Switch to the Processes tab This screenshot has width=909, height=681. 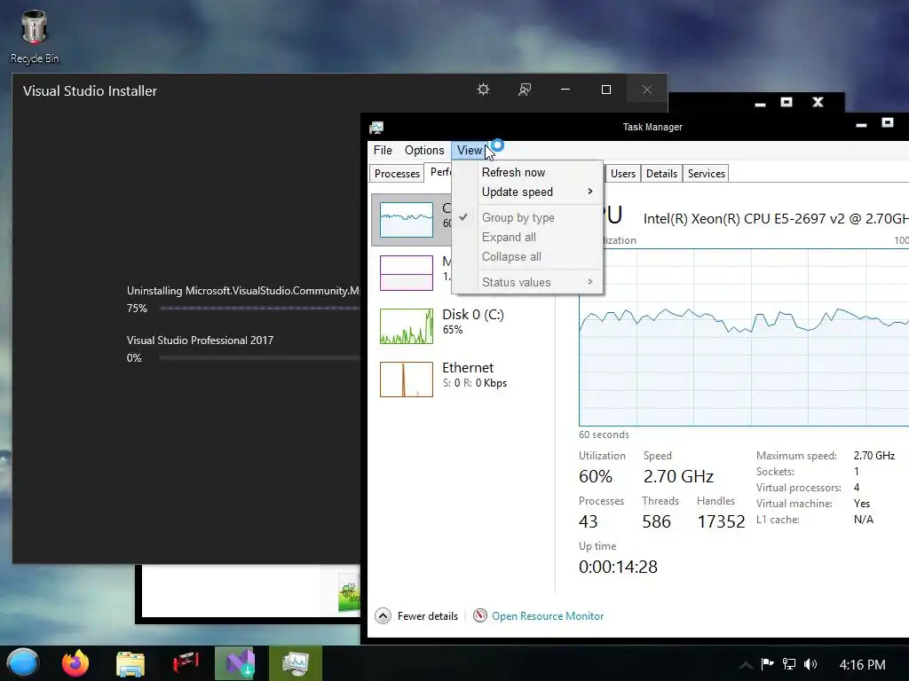click(x=397, y=173)
